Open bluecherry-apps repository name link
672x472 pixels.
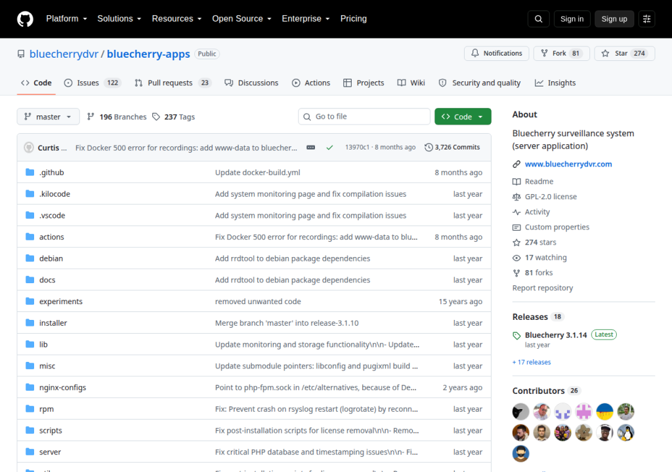pos(148,54)
